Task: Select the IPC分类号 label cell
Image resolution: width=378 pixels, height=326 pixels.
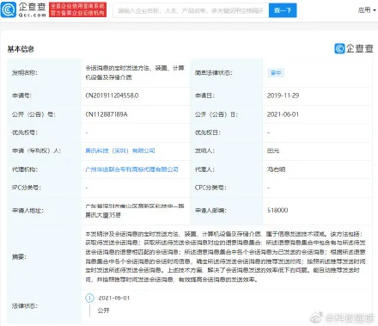Action: pos(45,188)
